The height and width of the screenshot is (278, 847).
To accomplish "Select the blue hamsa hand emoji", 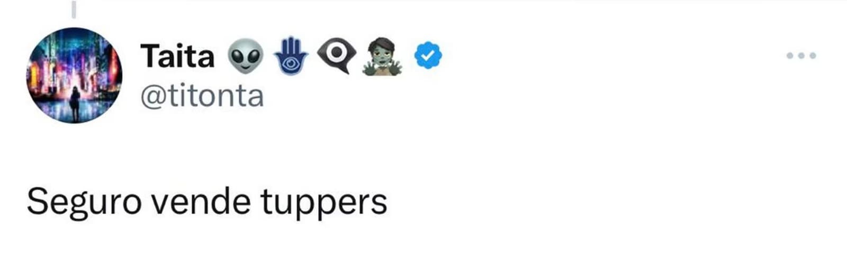I will tap(291, 56).
